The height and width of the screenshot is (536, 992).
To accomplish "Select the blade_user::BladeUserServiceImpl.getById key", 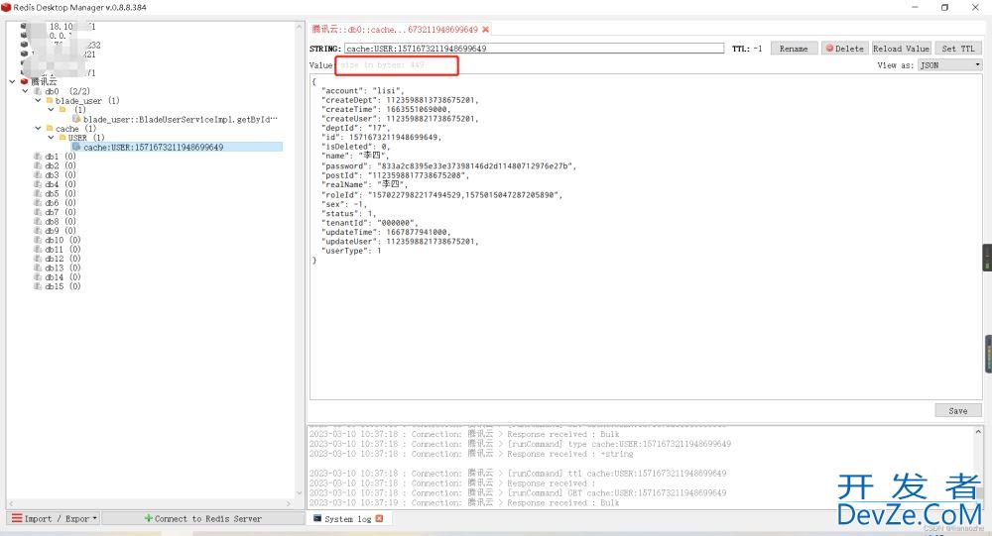I will 180,119.
